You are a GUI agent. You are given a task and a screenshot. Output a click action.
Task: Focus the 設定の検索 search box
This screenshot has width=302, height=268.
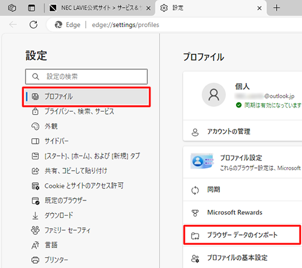pos(86,77)
